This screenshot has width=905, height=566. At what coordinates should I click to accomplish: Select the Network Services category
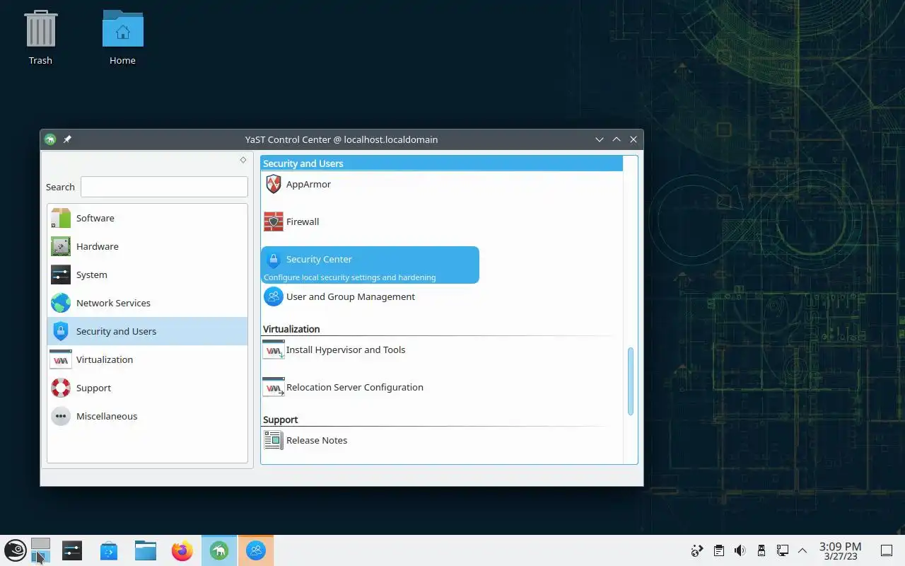(x=147, y=303)
